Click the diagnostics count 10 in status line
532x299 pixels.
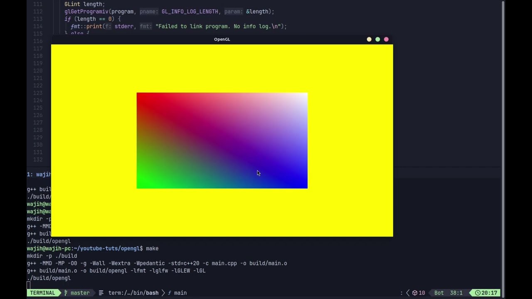(x=422, y=293)
